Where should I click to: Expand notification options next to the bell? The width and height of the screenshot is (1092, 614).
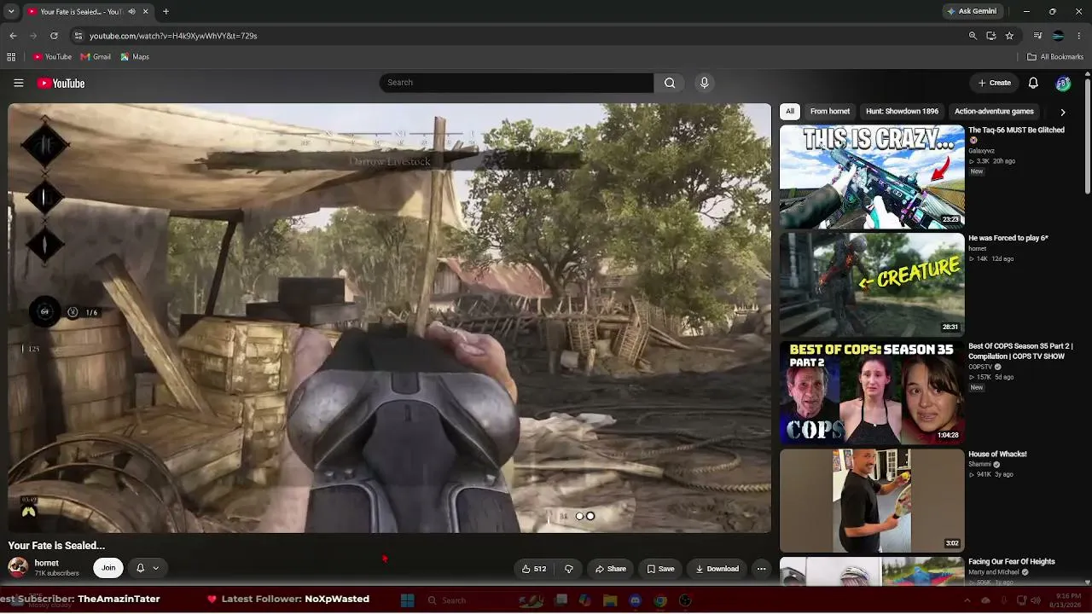coord(155,568)
